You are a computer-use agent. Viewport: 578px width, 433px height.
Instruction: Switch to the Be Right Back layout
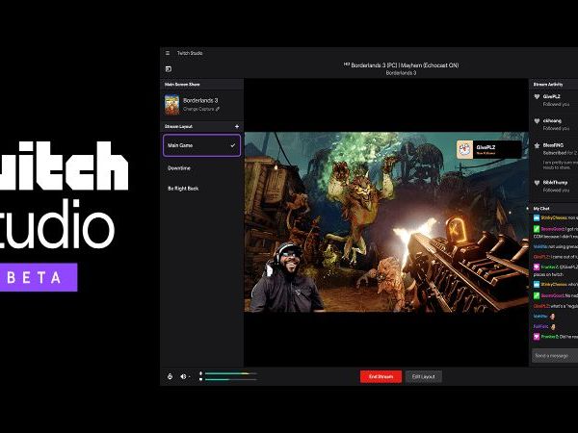[x=183, y=189]
